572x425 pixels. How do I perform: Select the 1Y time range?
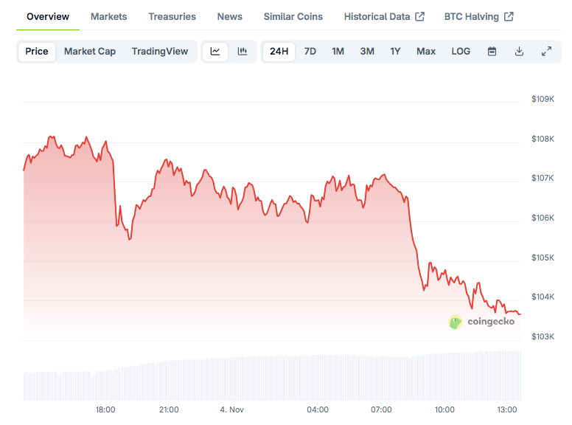tap(396, 52)
